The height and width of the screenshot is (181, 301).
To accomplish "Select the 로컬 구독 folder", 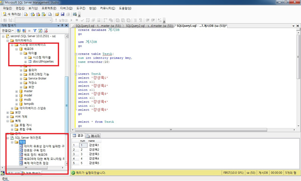I will [26, 129].
